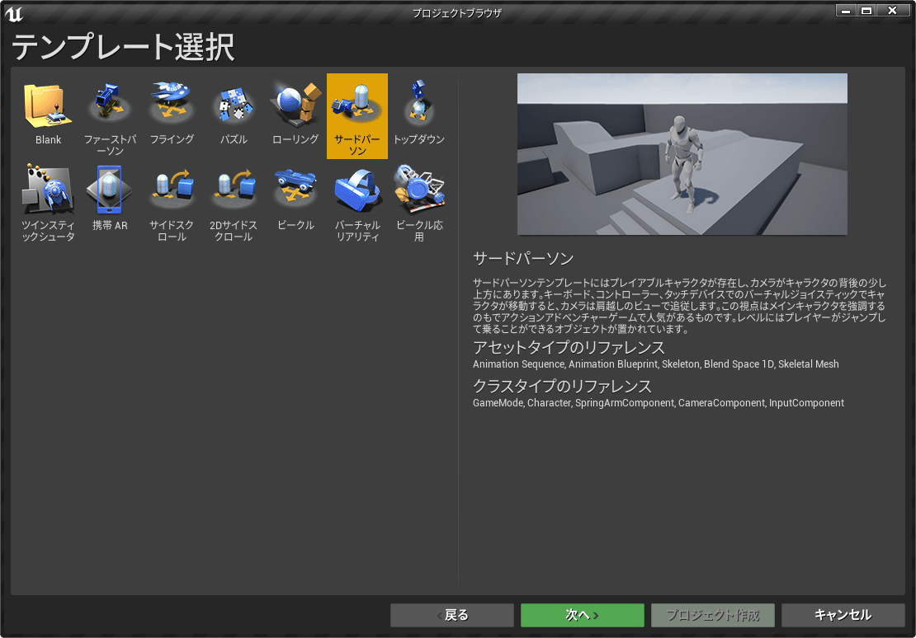Click the 次へ button
Viewport: 916px width, 638px height.
pyautogui.click(x=582, y=615)
